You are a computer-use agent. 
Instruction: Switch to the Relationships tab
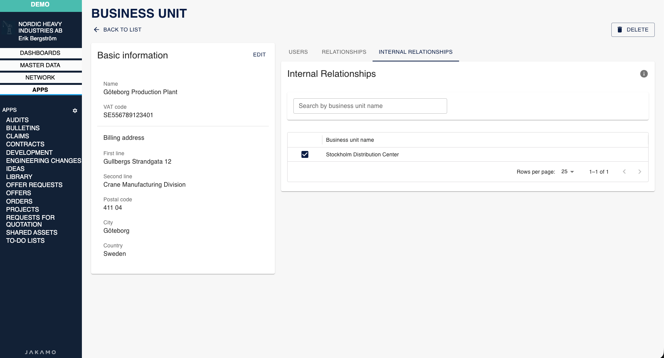pos(344,52)
